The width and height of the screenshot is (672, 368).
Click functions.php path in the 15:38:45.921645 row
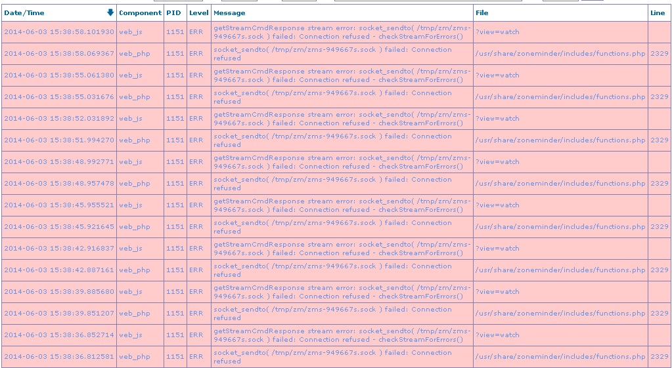coord(560,226)
